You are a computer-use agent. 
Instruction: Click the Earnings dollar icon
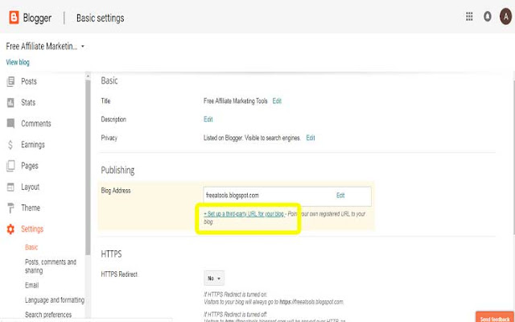10,145
